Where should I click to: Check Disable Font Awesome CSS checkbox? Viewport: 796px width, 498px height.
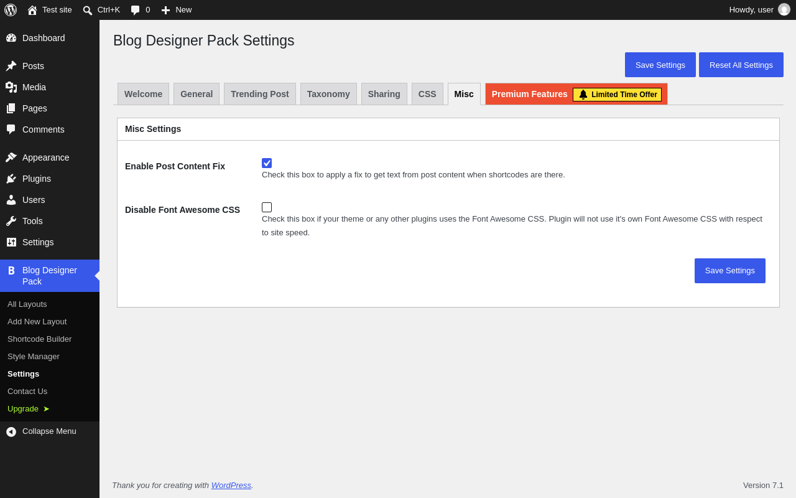pos(267,207)
